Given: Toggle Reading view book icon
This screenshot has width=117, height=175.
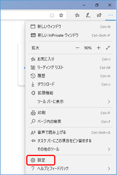Looking at the screenshot, I should pyautogui.click(x=52, y=15).
